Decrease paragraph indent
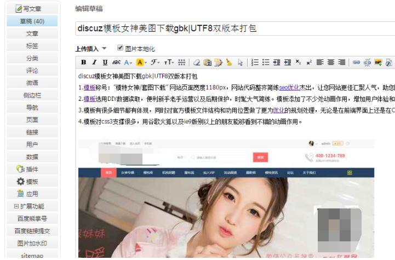 288,63
